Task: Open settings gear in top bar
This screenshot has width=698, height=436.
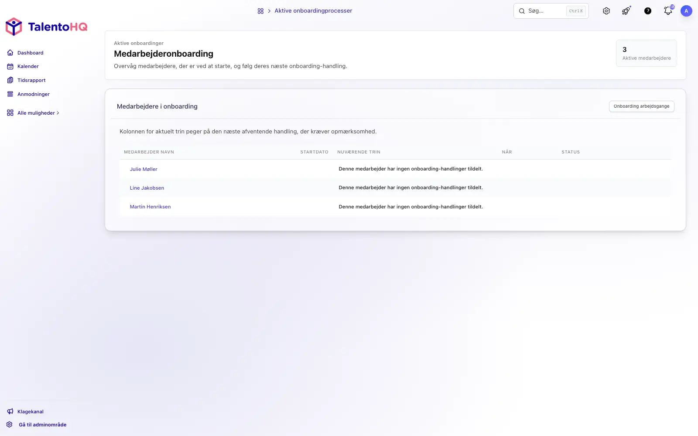Action: click(x=606, y=11)
